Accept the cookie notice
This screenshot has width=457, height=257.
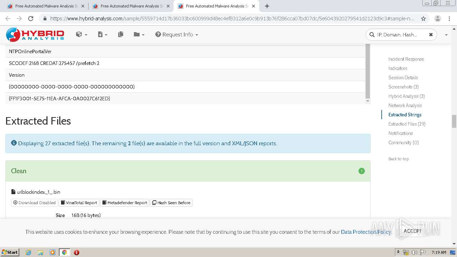[x=412, y=231]
